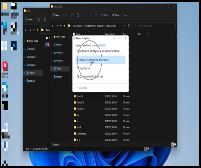
Task: Select the yellow folder icon on desktop
Action: (5, 6)
